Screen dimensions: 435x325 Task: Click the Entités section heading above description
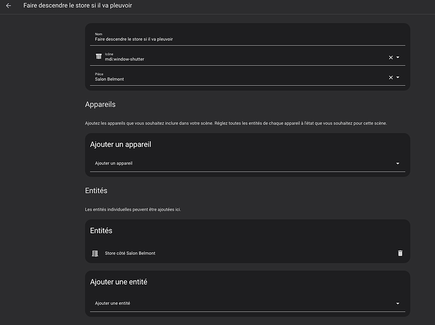(96, 190)
